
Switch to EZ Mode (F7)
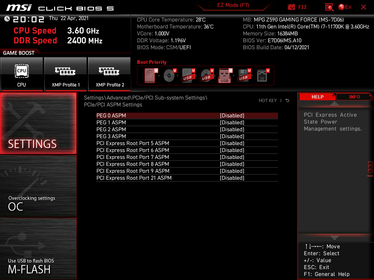233,5
